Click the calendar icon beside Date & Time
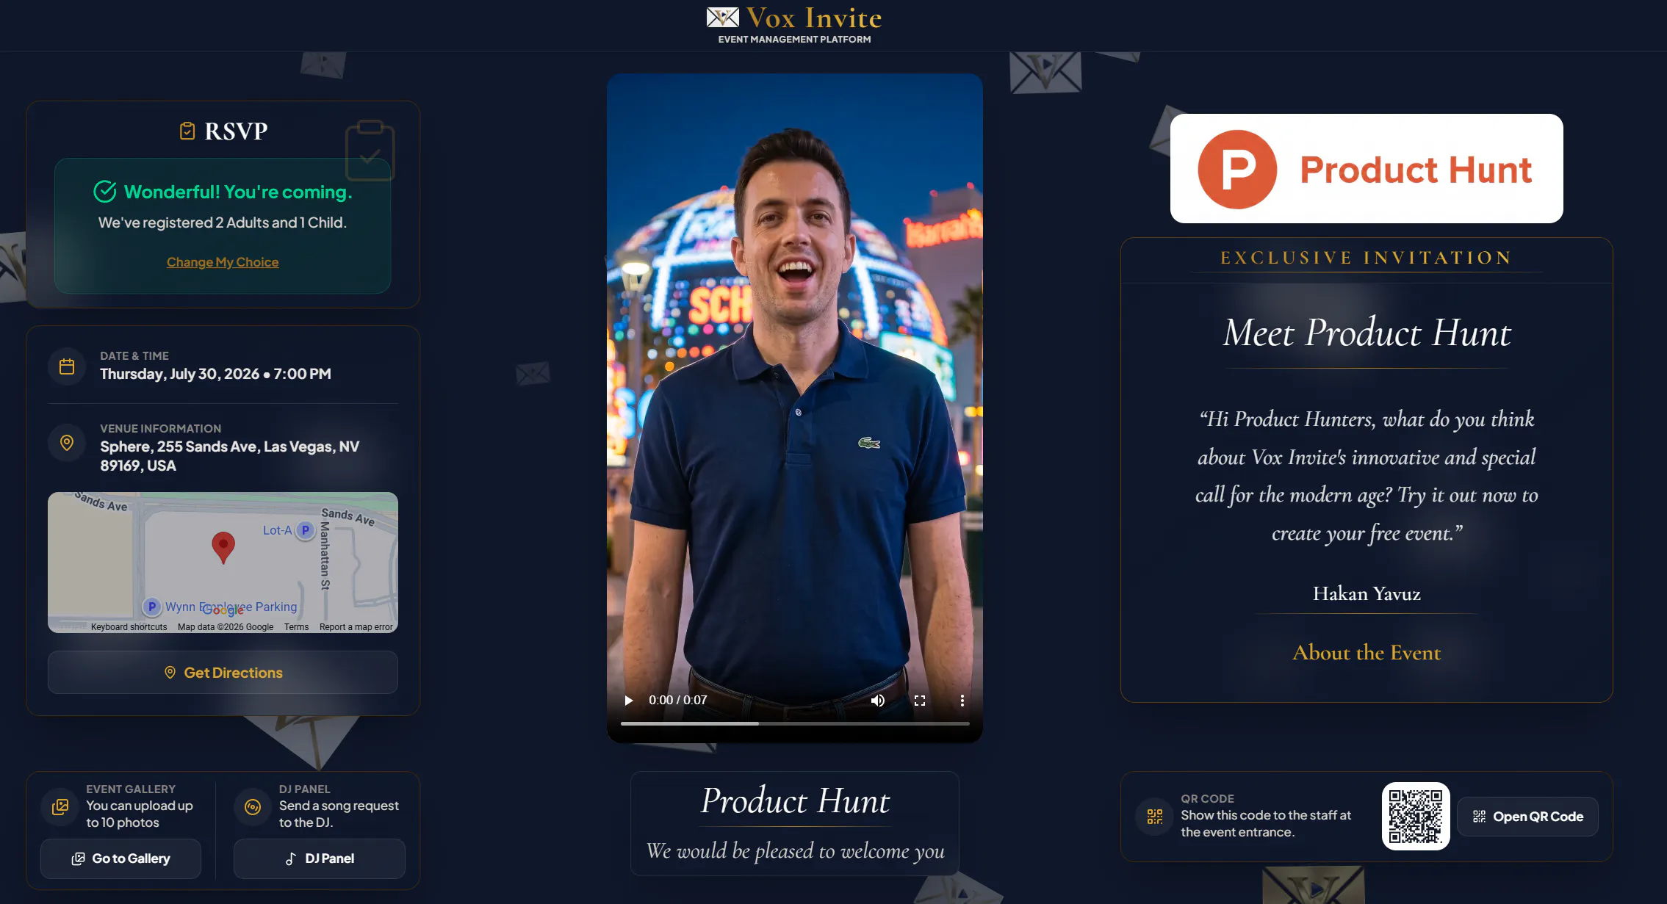Image resolution: width=1667 pixels, height=904 pixels. [x=67, y=366]
